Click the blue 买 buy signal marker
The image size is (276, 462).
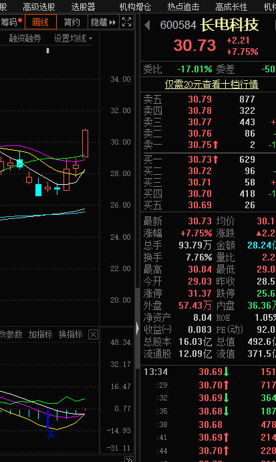tap(51, 435)
